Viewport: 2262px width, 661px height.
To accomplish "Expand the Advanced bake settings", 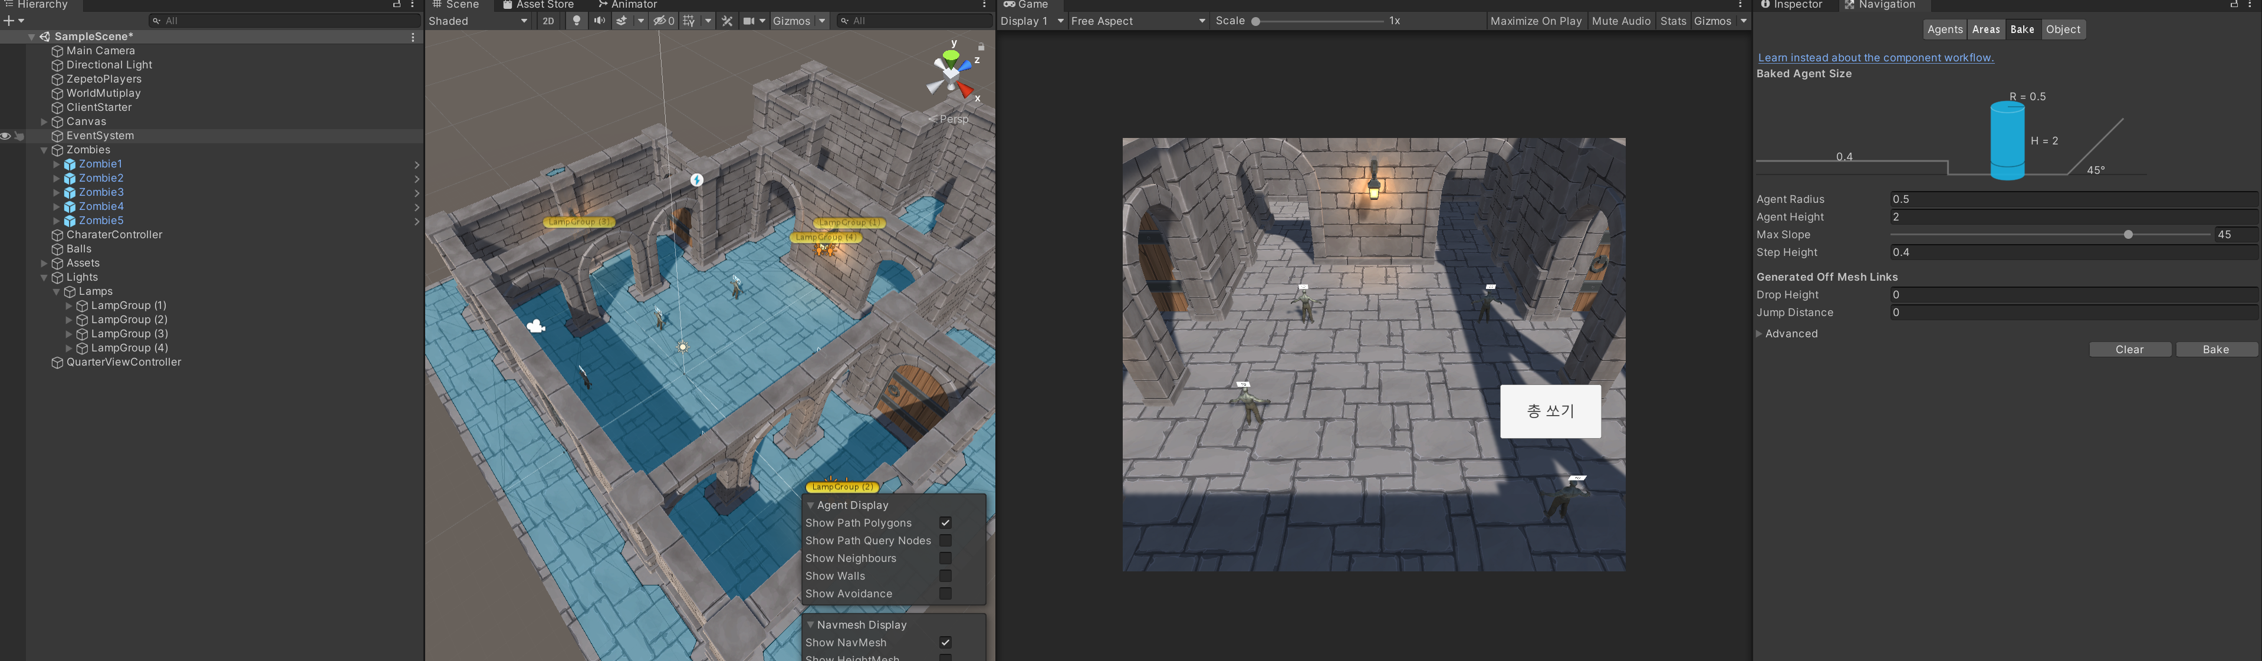I will click(1760, 334).
